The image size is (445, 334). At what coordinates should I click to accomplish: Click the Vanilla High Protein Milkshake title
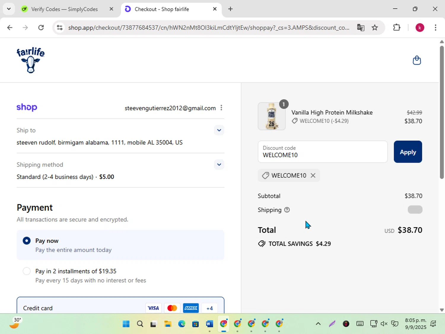click(332, 113)
